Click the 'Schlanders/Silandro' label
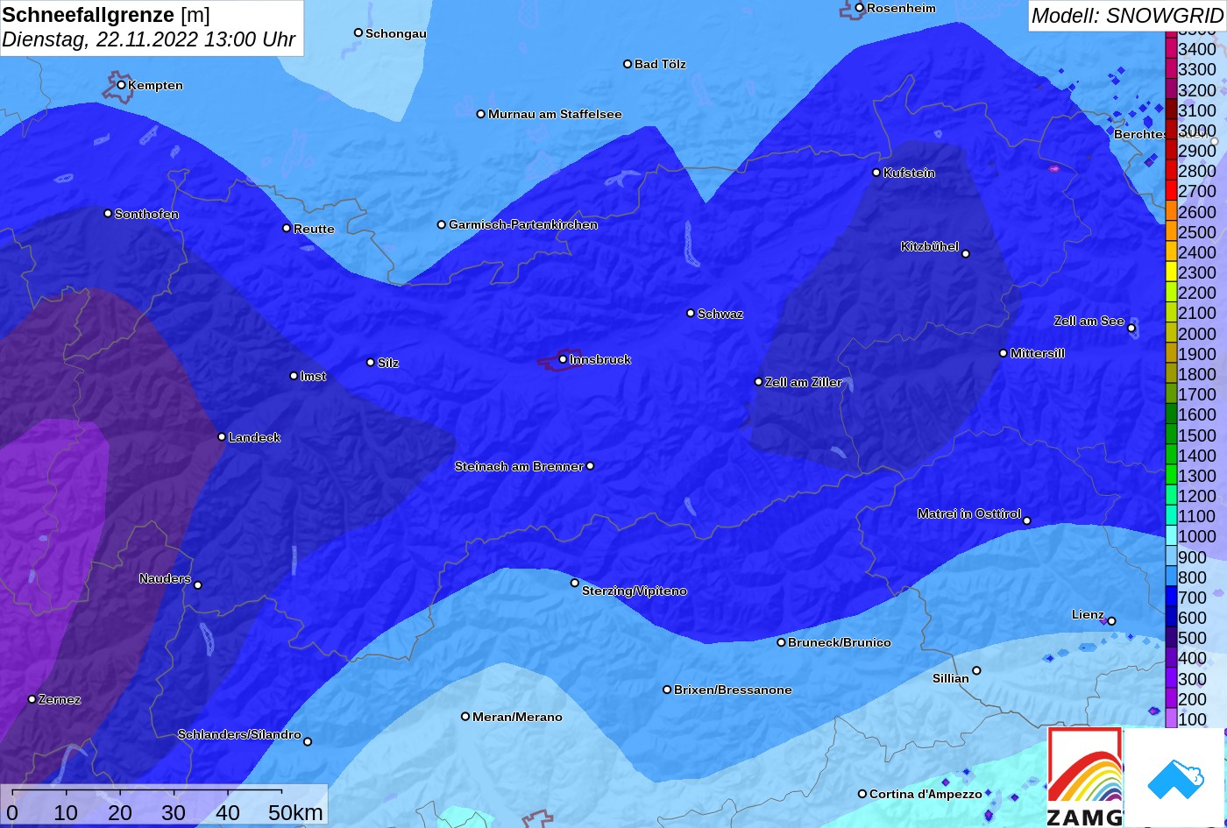This screenshot has height=828, width=1227. 239,734
